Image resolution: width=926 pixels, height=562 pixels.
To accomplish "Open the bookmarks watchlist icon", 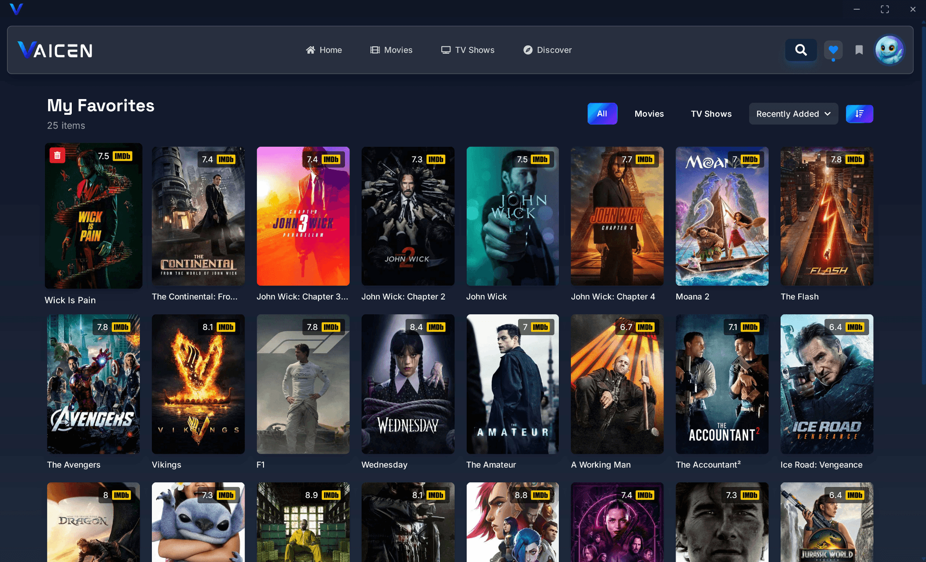I will coord(859,50).
